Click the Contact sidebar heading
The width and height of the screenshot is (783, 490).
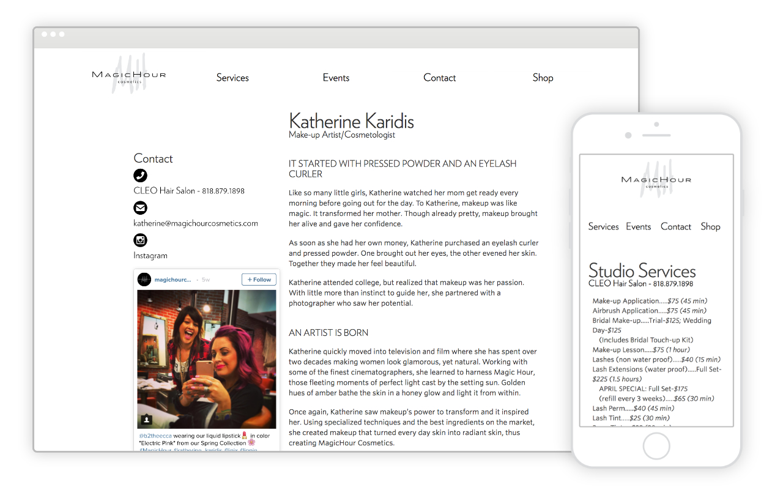(x=153, y=158)
